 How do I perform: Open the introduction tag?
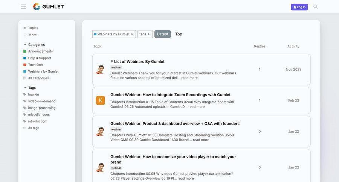click(37, 121)
